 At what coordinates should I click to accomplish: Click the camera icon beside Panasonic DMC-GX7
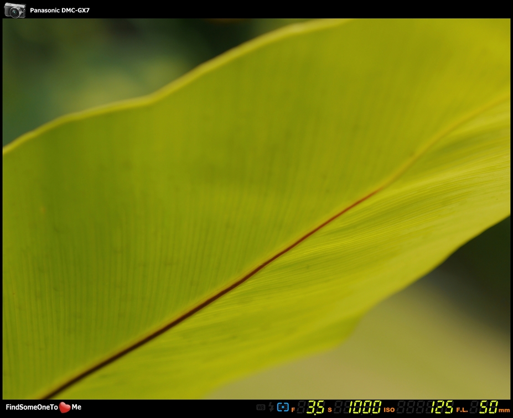(x=15, y=11)
